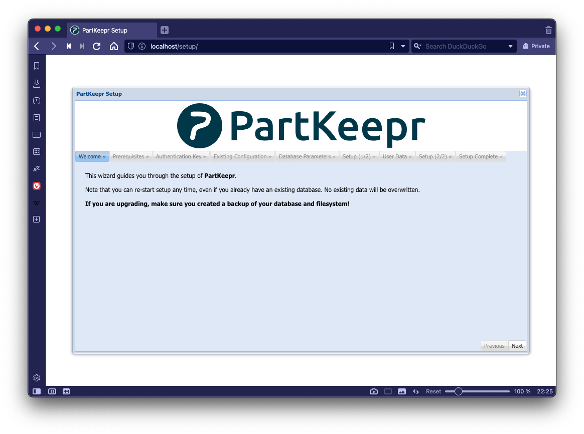The width and height of the screenshot is (584, 434).
Task: Open the Wikipedia web panel
Action: click(x=37, y=203)
